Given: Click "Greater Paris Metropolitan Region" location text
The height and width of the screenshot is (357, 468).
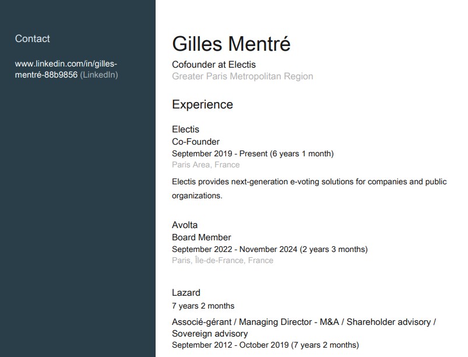Looking at the screenshot, I should [242, 76].
